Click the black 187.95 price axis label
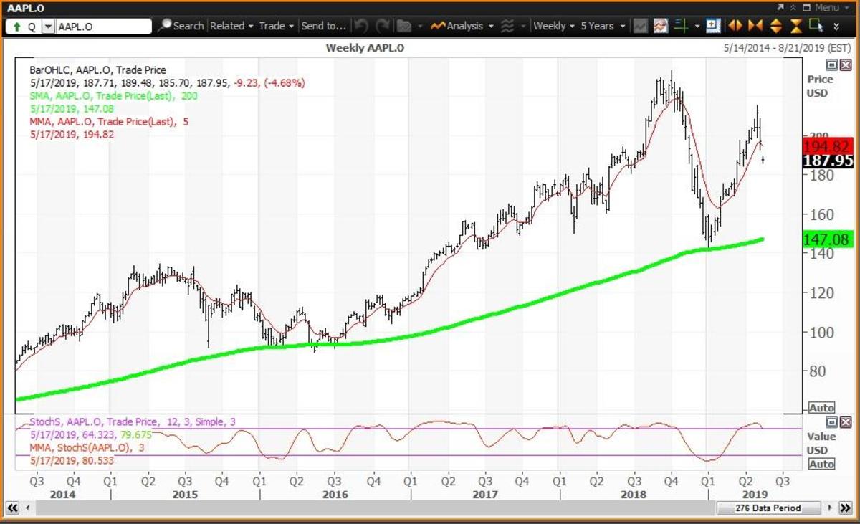Image resolution: width=860 pixels, height=524 pixels. pyautogui.click(x=828, y=160)
